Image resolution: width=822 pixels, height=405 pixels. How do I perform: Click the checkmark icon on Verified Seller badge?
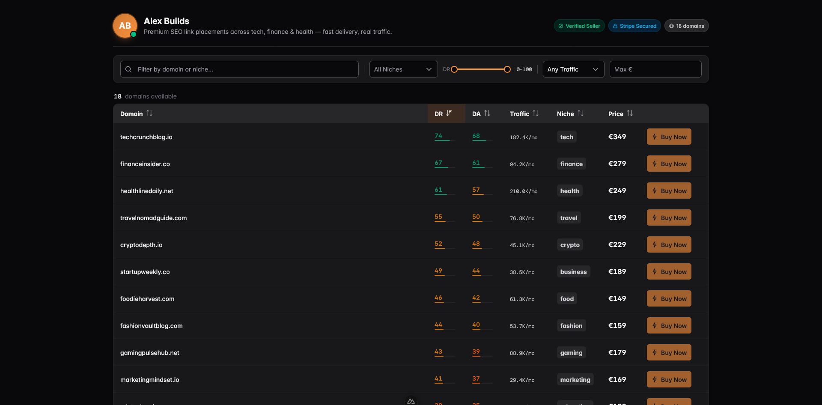(x=561, y=26)
